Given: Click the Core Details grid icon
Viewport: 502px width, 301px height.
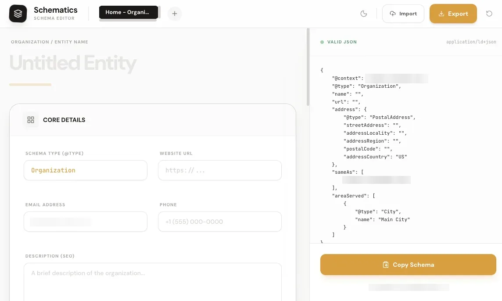Looking at the screenshot, I should point(31,120).
